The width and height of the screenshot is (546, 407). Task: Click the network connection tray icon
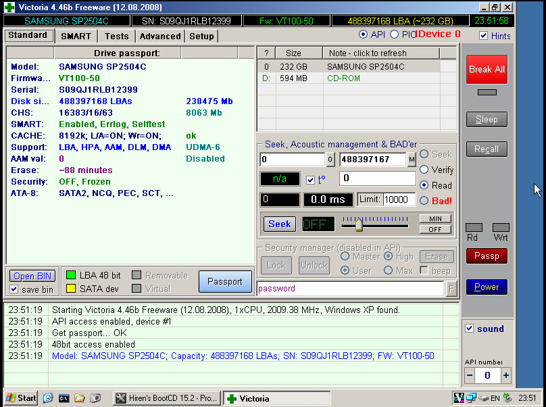pyautogui.click(x=472, y=398)
